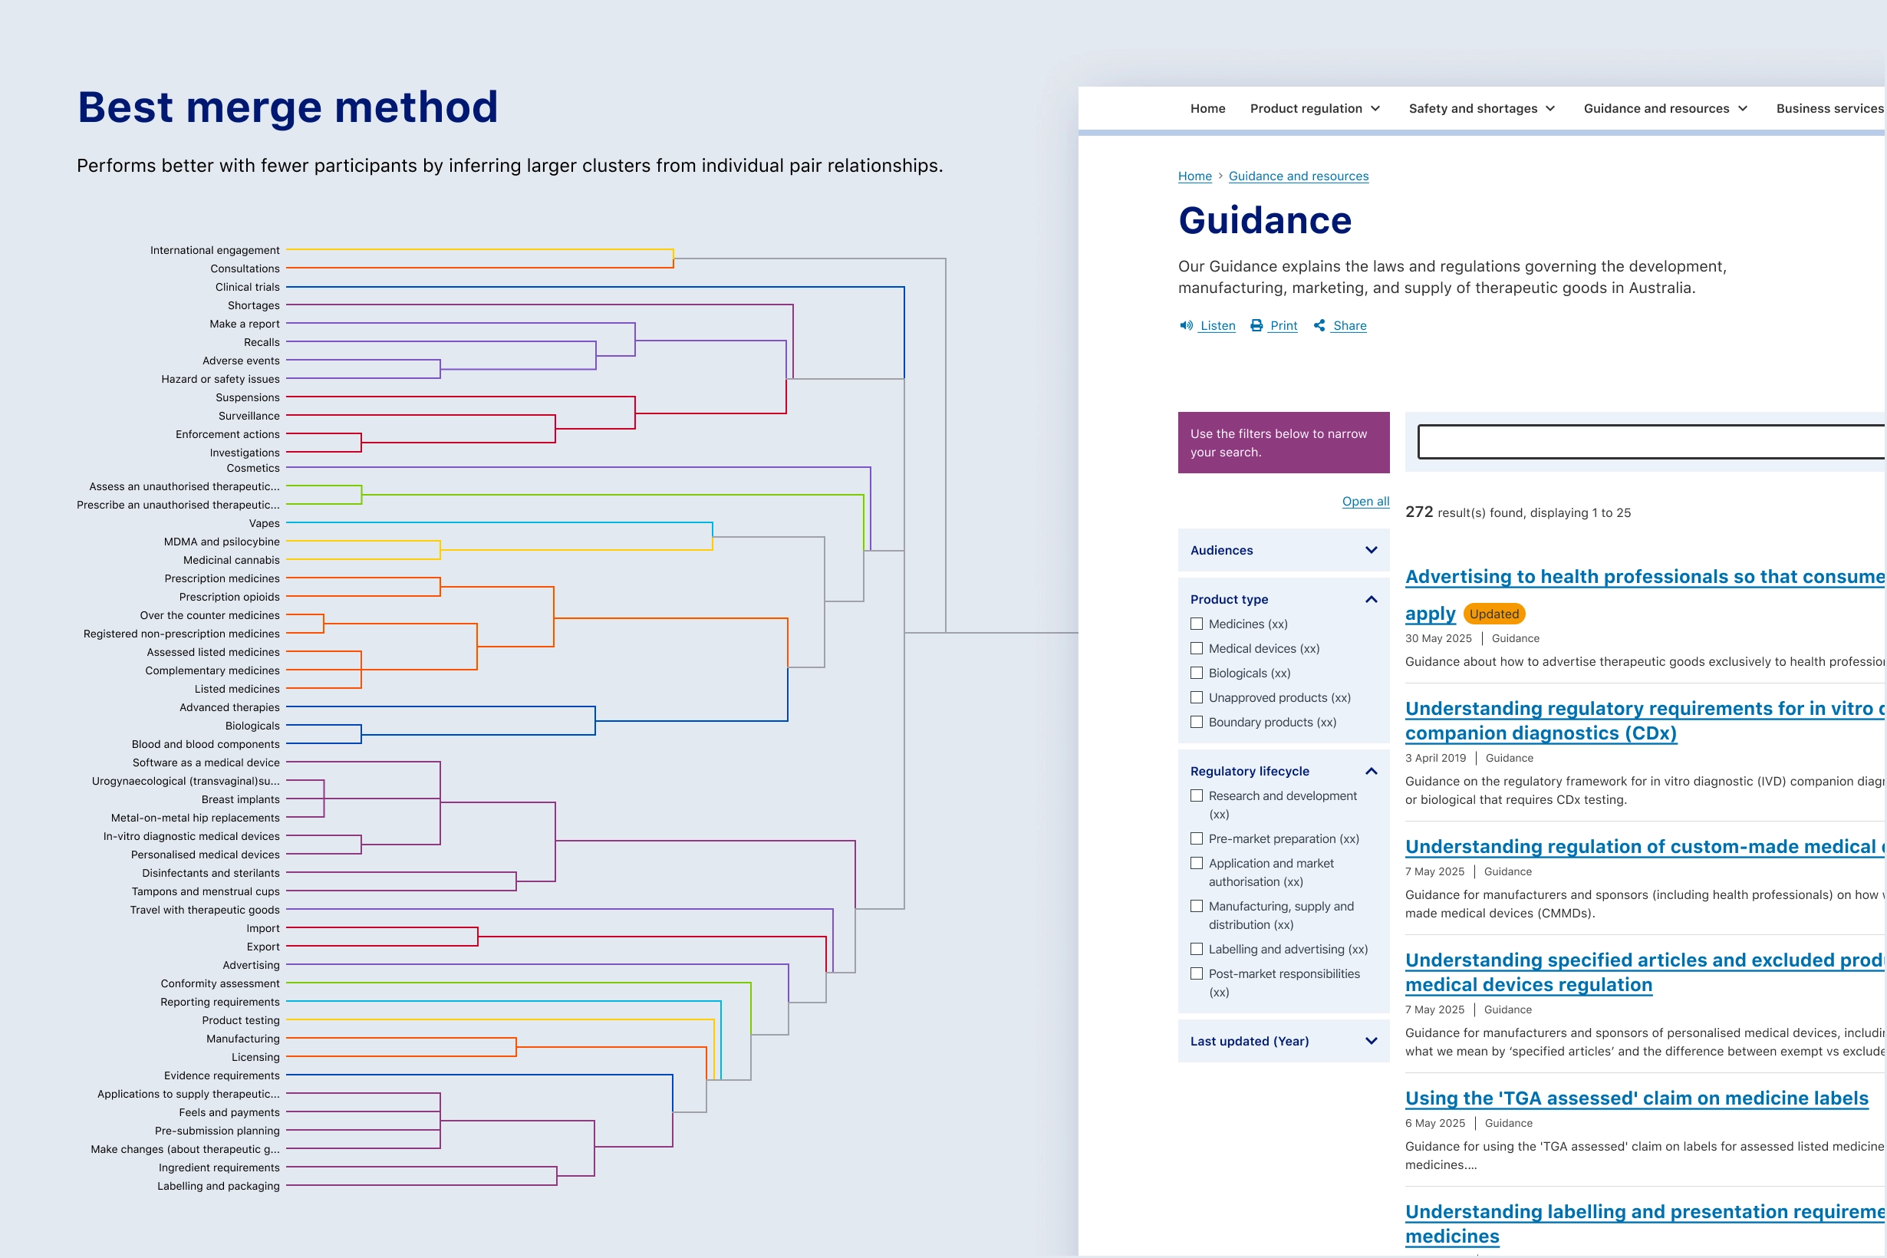Collapse the Regulatory lifecycle section
The height and width of the screenshot is (1258, 1887).
point(1371,771)
